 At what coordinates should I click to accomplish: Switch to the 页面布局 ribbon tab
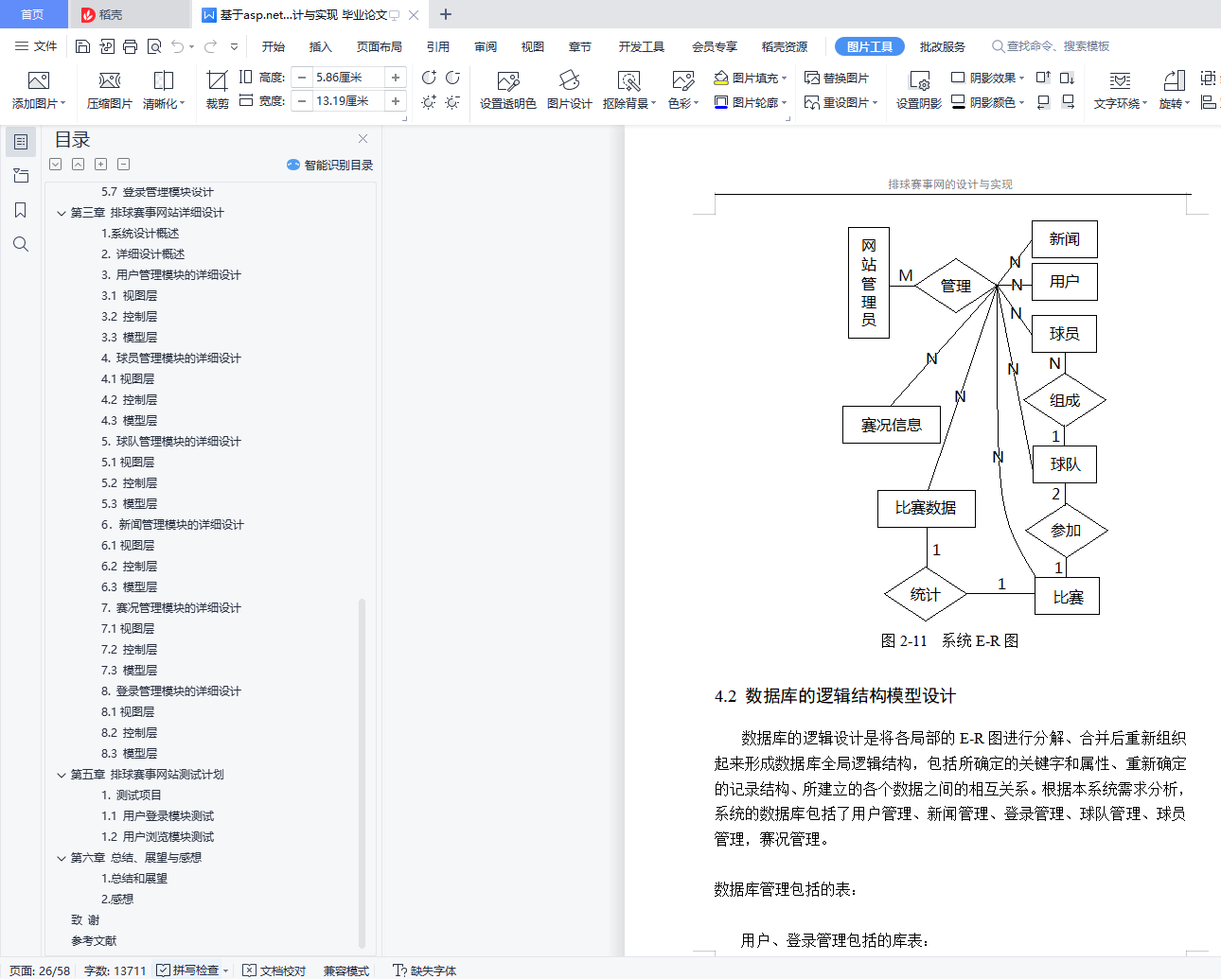[380, 46]
